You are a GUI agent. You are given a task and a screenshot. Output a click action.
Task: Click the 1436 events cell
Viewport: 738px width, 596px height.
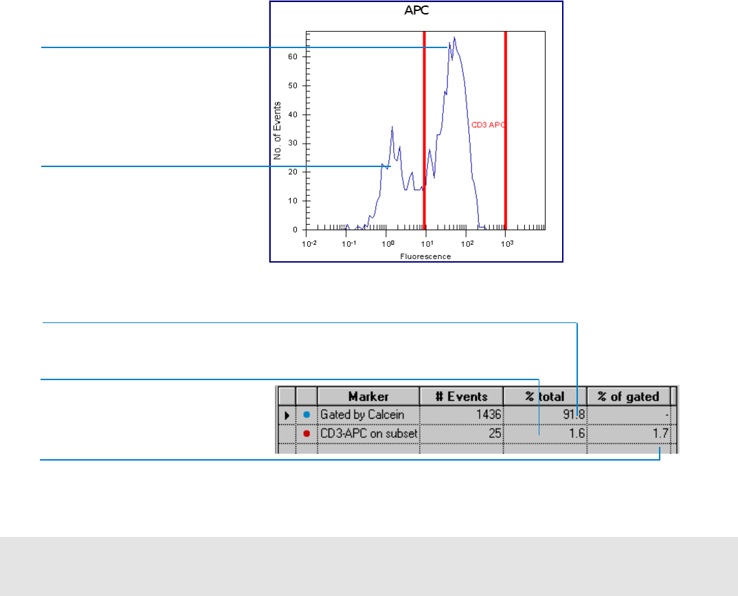click(461, 415)
